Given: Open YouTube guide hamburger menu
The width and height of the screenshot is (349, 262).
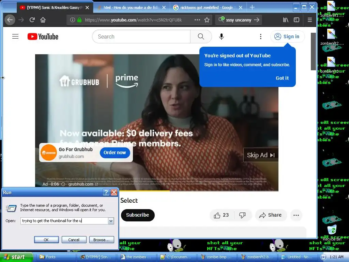Looking at the screenshot, I should [x=15, y=36].
